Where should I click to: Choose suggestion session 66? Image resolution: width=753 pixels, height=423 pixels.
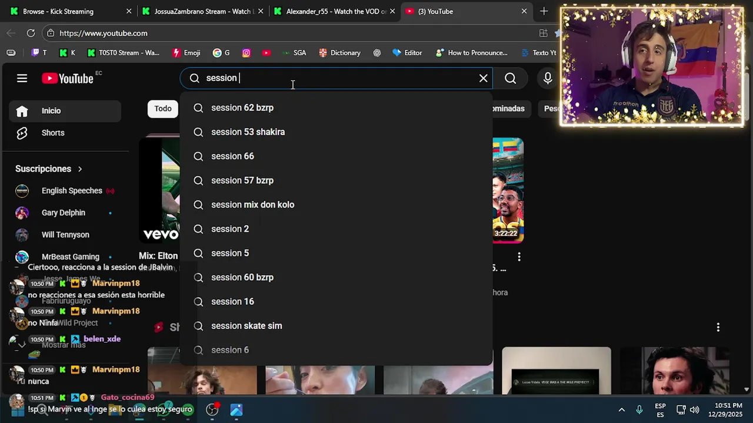tap(336, 156)
